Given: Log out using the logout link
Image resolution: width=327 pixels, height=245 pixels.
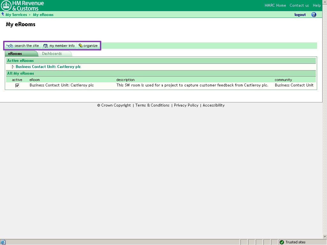Looking at the screenshot, I should click(300, 15).
